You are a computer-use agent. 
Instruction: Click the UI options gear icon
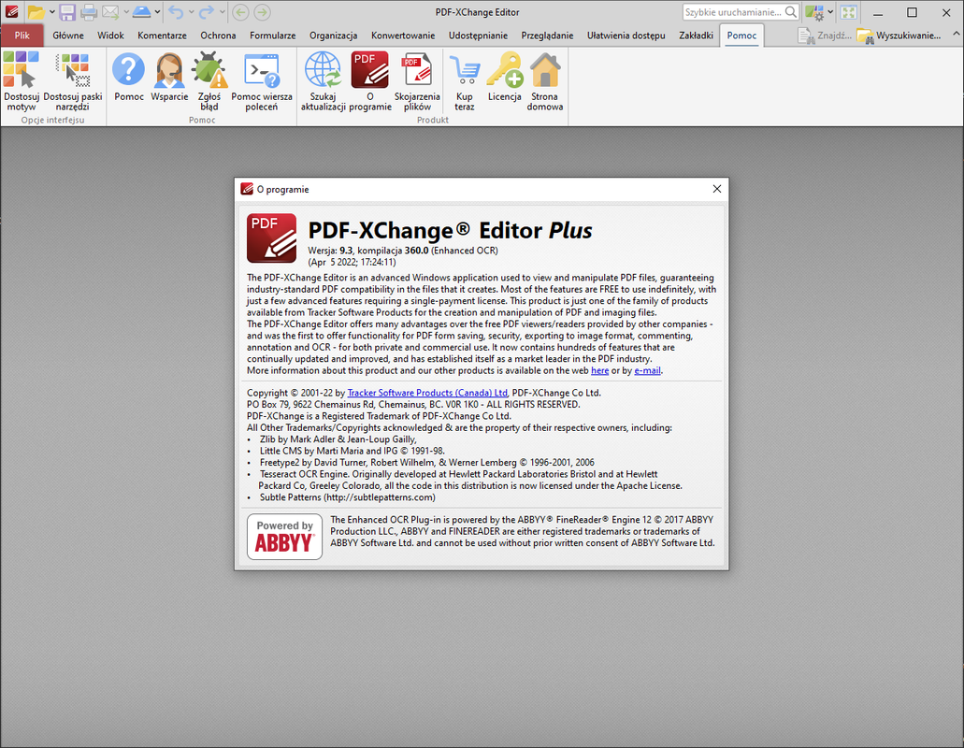[814, 12]
